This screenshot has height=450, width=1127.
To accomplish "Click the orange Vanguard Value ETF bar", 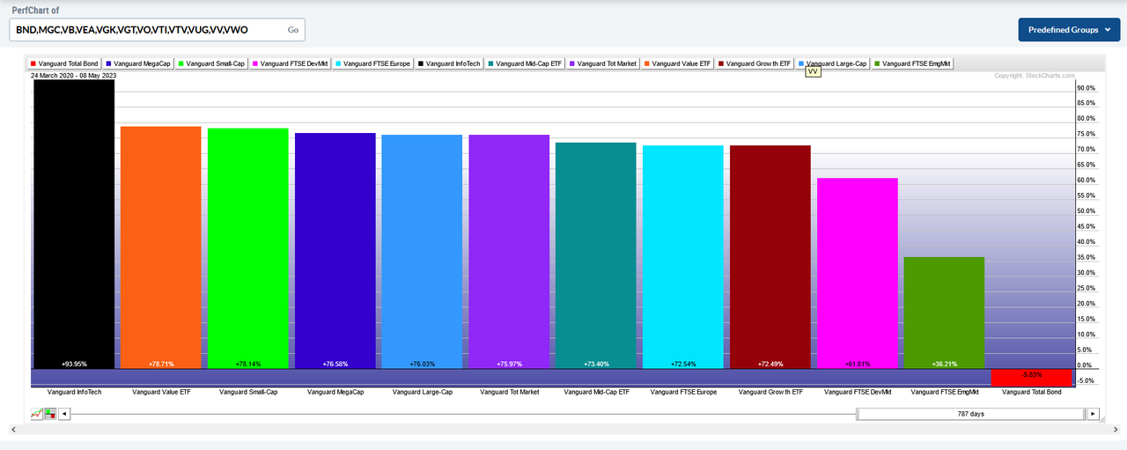I will click(161, 247).
